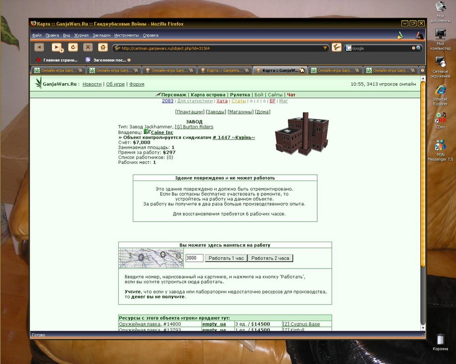This screenshot has width=456, height=364.
Task: Open the address bar URL history dropdown
Action: (325, 48)
